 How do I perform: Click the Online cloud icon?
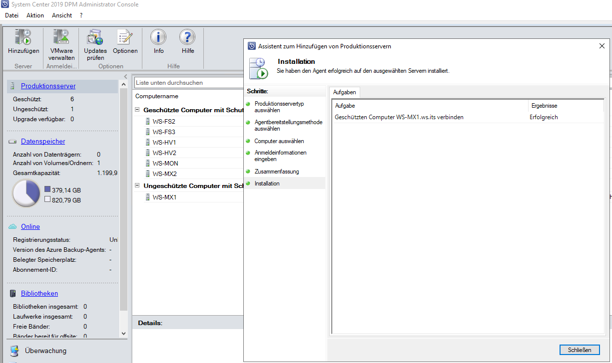pos(12,227)
